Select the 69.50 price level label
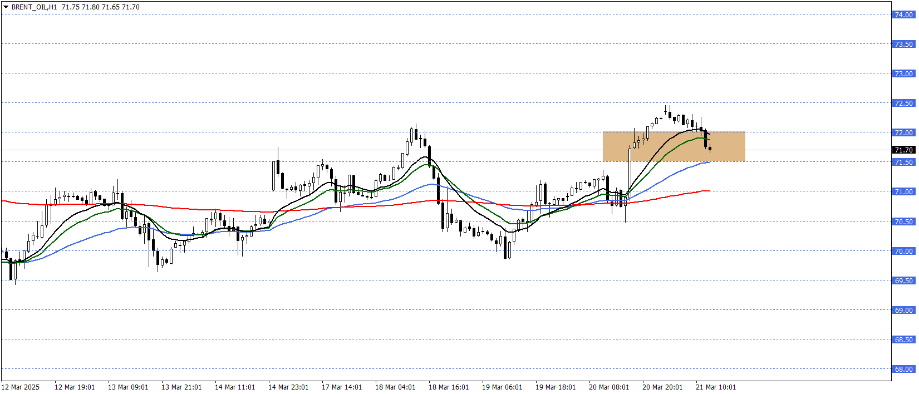This screenshot has width=919, height=394. (x=903, y=281)
